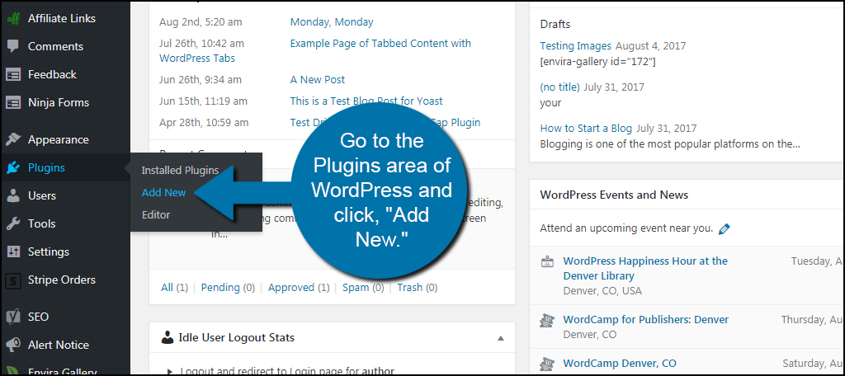Screen dimensions: 845x376
Task: Click the Stripe Orders S icon
Action: click(13, 280)
